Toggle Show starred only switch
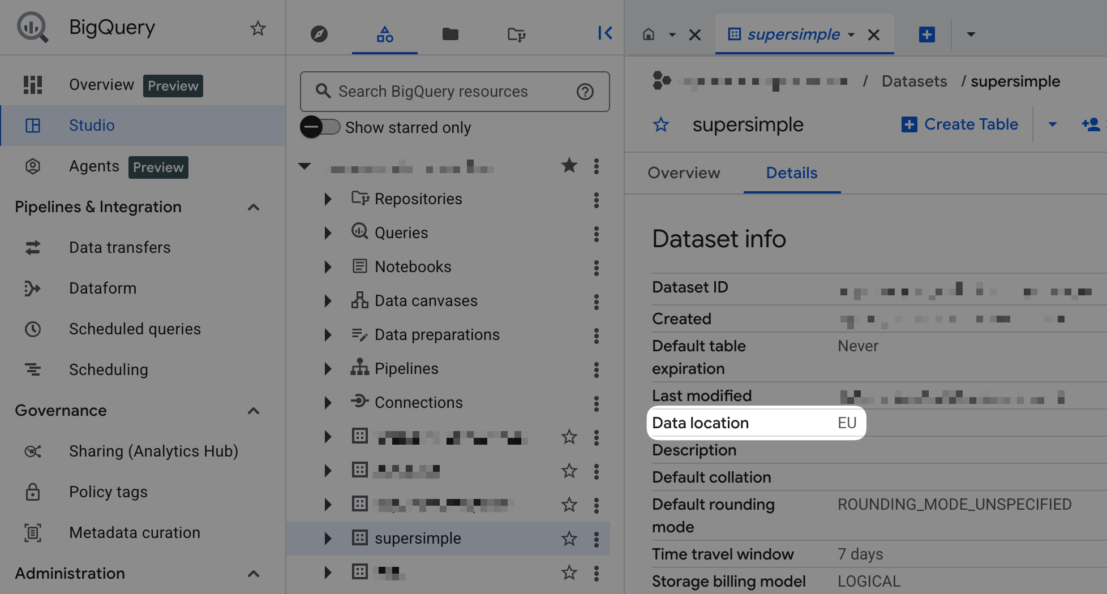 coord(320,127)
